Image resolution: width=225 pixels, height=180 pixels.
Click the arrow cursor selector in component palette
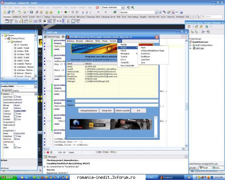pyautogui.click(x=198, y=17)
